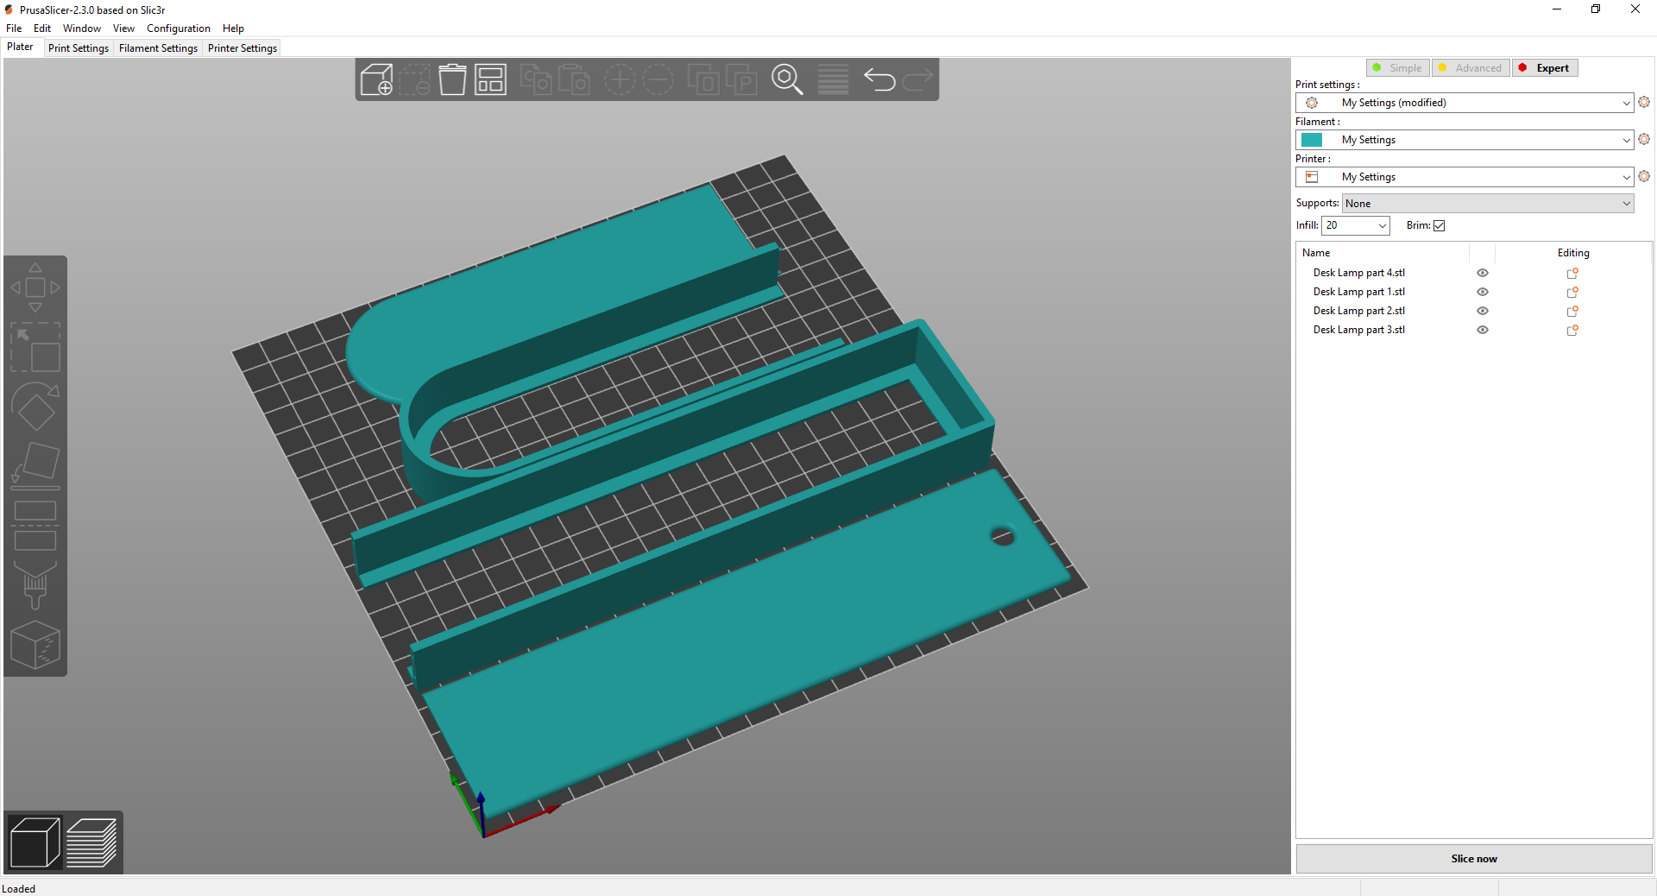1657x896 pixels.
Task: Select the Rotate tool in left toolbar
Action: (35, 407)
